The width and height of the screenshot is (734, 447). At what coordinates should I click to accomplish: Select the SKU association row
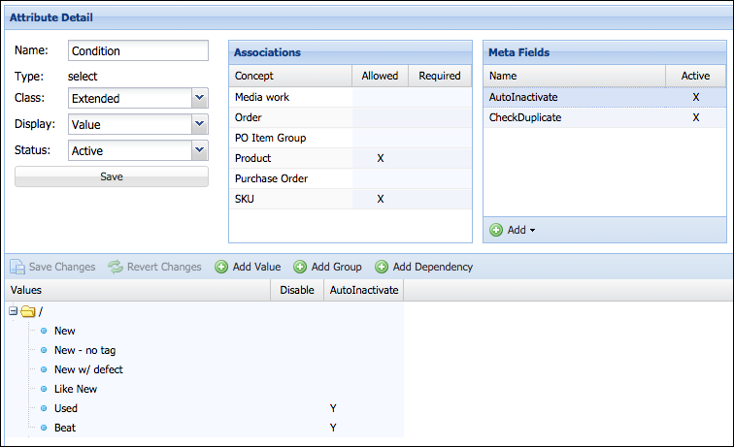(x=350, y=199)
